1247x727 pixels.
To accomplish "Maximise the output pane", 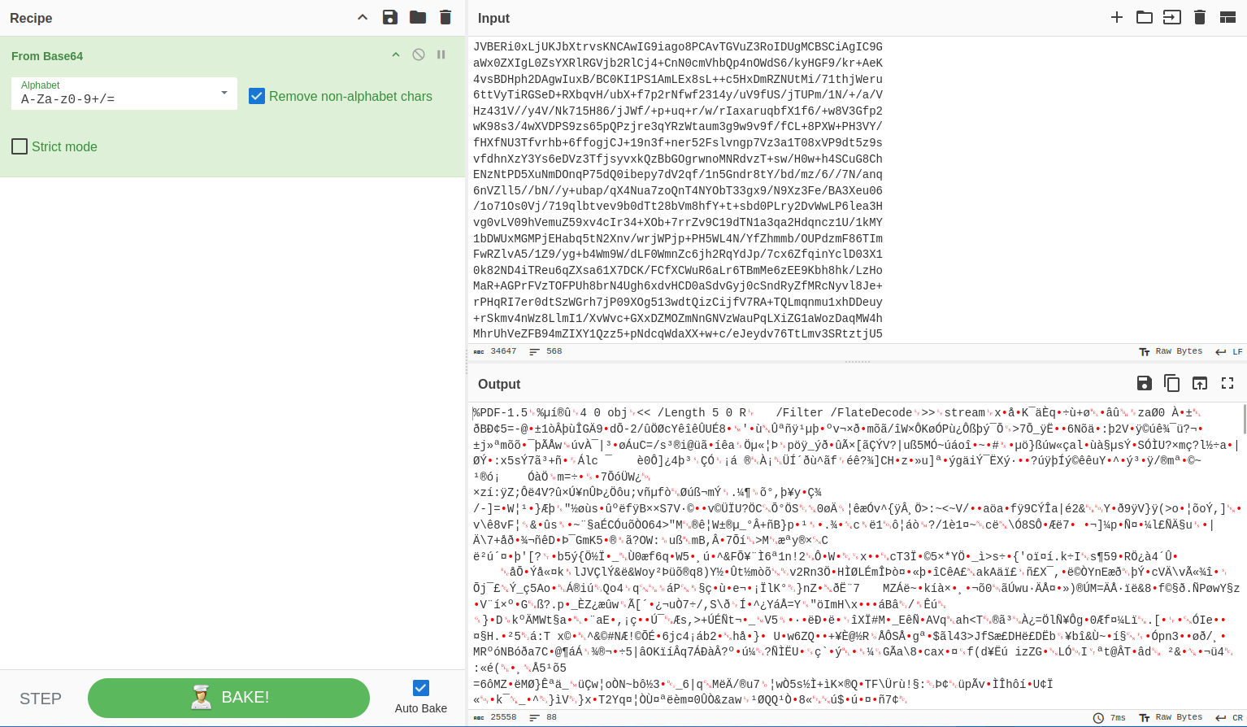I will click(1227, 383).
